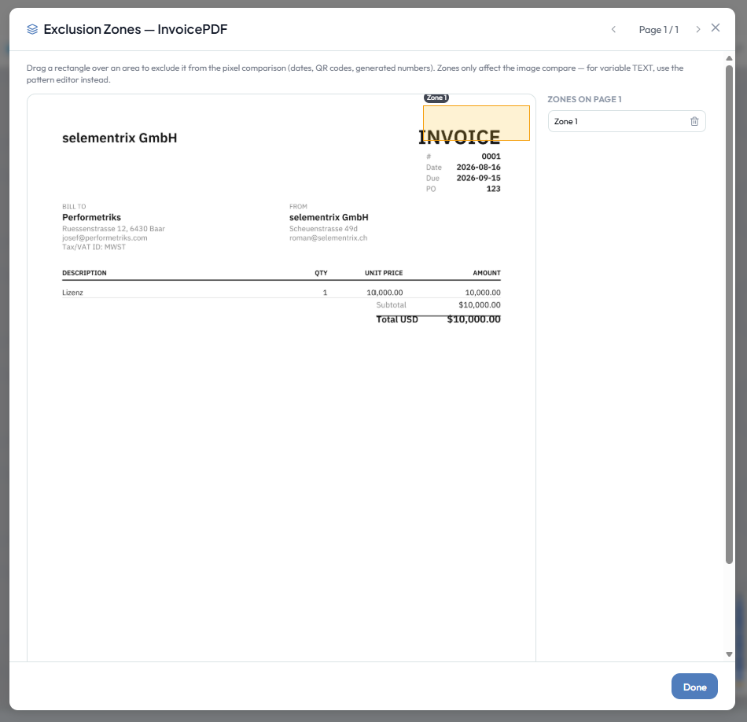747x722 pixels.
Task: Close the Exclusion Zones dialog
Action: [x=715, y=28]
